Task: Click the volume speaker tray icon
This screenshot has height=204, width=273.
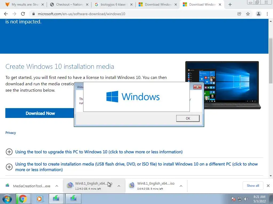Action: pos(246,199)
